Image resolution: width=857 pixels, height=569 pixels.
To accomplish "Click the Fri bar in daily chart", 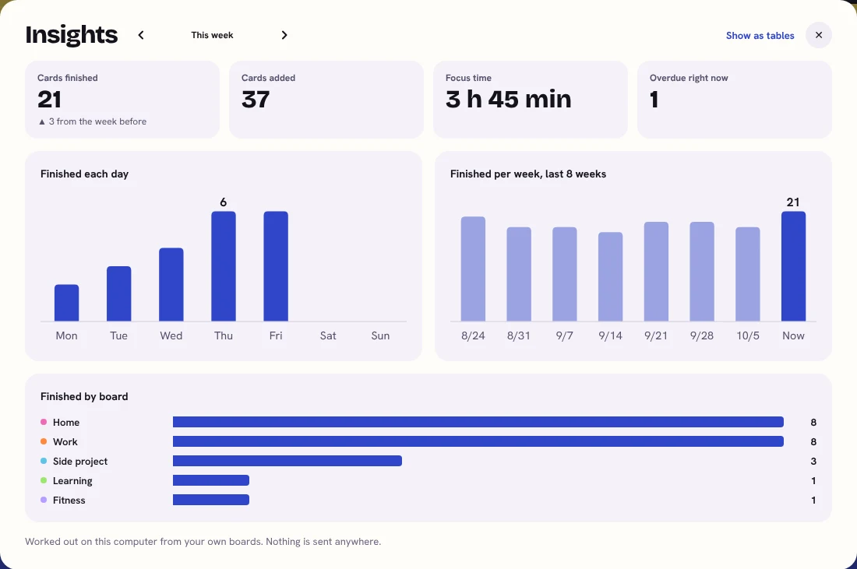I will click(276, 266).
